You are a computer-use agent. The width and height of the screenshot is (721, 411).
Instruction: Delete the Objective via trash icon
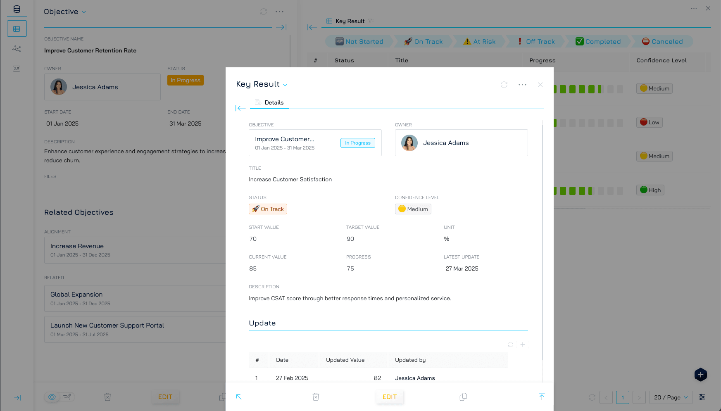(107, 397)
